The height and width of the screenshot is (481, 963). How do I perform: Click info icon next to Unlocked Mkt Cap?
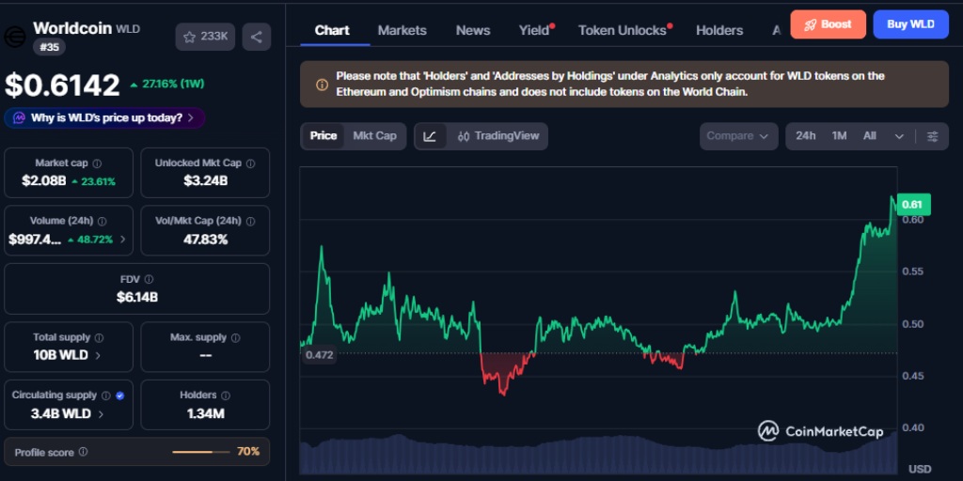pyautogui.click(x=250, y=163)
